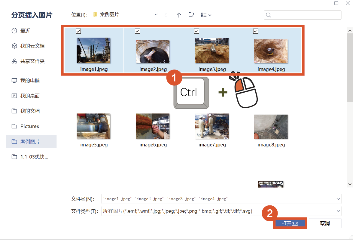The image size is (353, 240).
Task: Open 最近 recent files in sidebar
Action: tap(25, 31)
